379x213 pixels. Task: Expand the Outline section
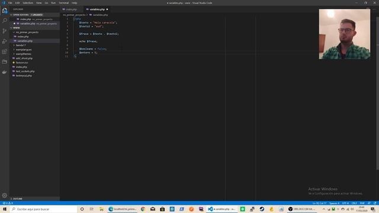coord(34,199)
